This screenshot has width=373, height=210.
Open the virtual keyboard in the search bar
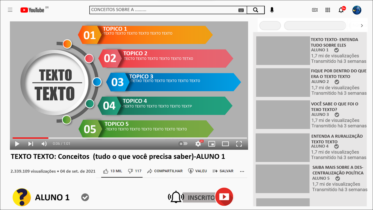pos(241,10)
